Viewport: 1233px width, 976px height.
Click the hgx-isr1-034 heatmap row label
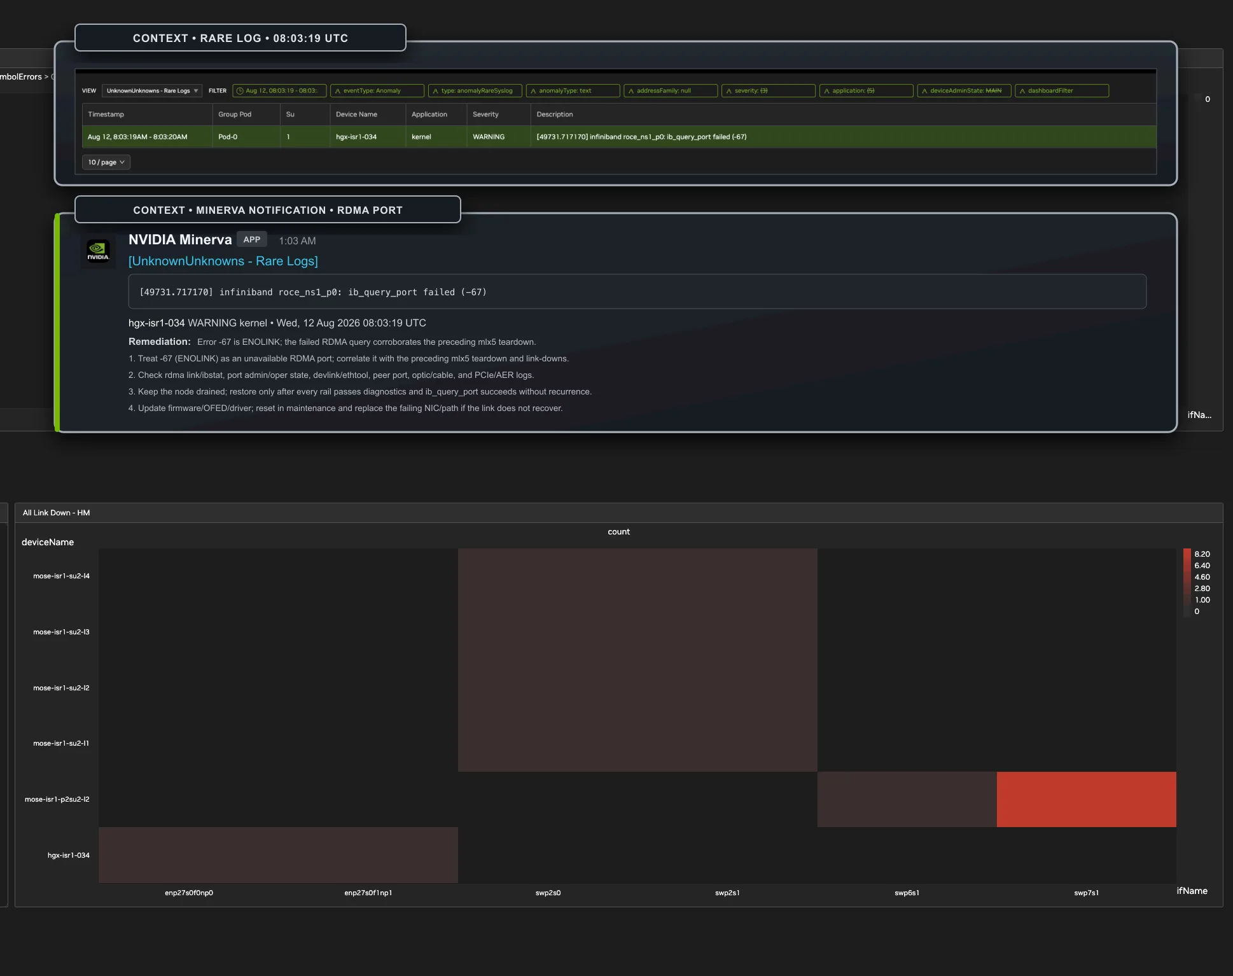click(68, 856)
